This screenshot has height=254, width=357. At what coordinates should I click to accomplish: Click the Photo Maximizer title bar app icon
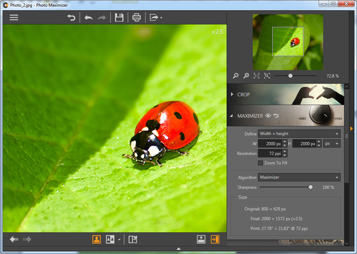pyautogui.click(x=5, y=5)
